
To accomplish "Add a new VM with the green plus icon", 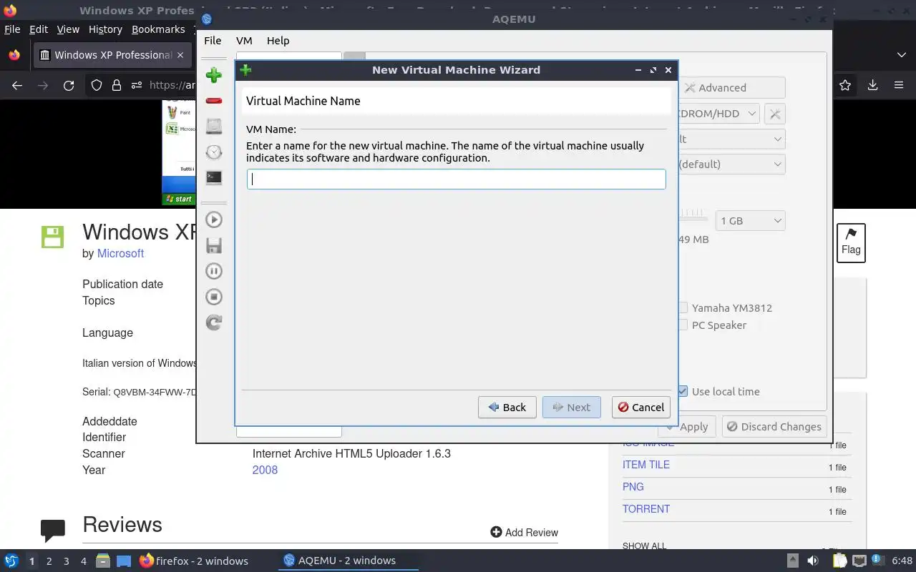I will (x=213, y=75).
